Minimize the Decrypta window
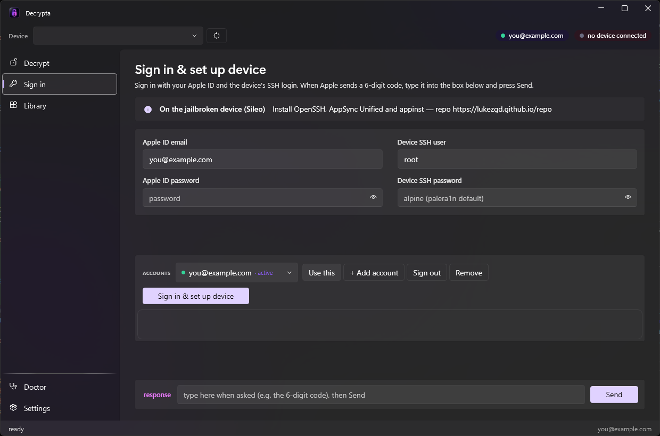 (x=601, y=8)
